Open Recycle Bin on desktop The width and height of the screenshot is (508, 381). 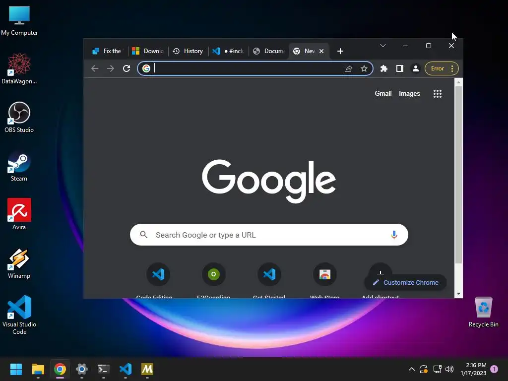[x=483, y=312]
